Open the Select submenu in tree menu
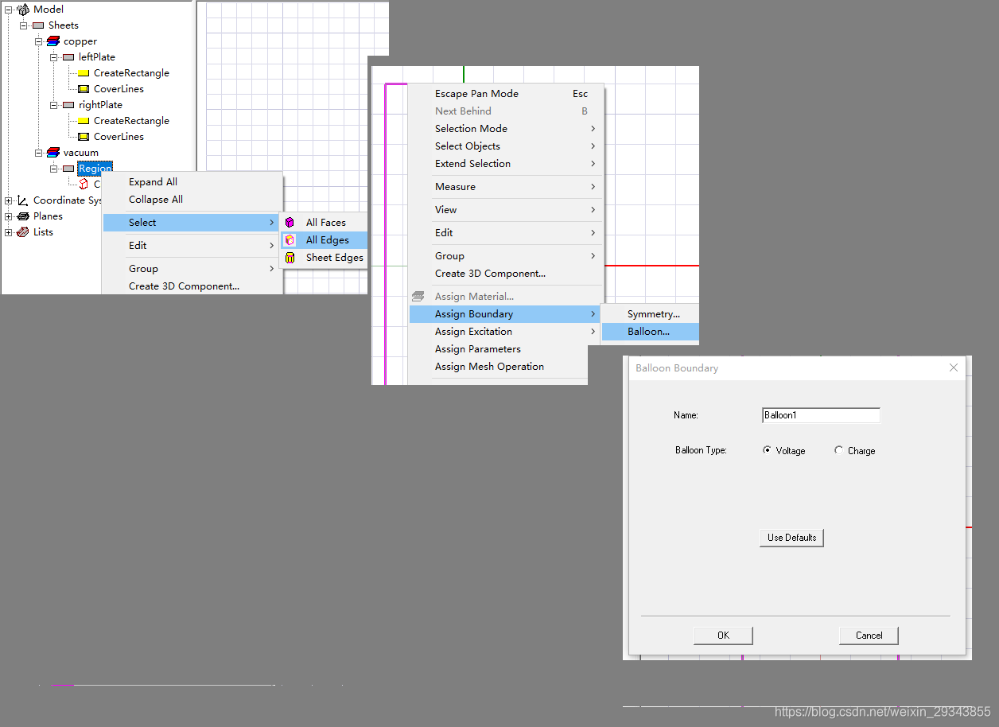This screenshot has width=999, height=727. 192,223
